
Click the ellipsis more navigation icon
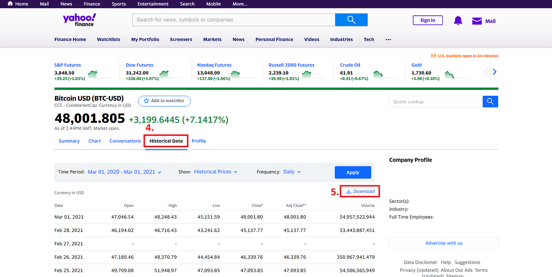[388, 39]
